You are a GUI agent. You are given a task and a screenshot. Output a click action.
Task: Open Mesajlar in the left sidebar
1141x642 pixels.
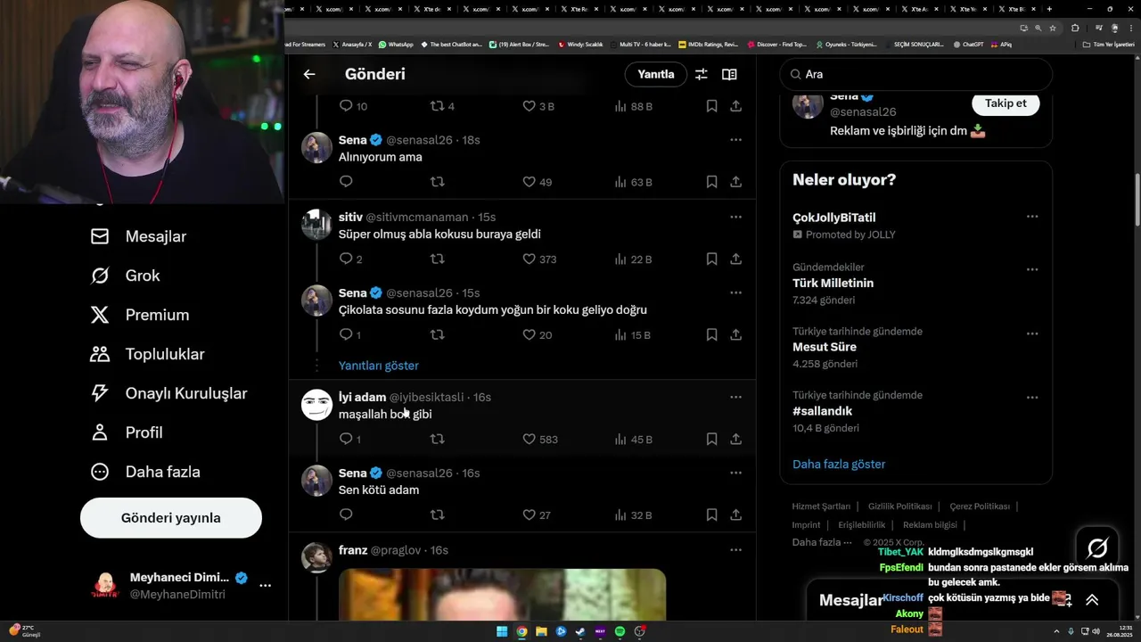coord(139,236)
